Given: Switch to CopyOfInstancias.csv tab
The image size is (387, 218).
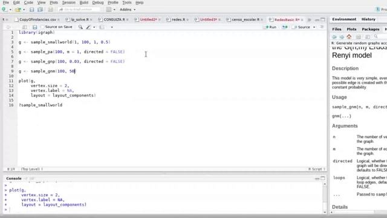Looking at the screenshot, I should pyautogui.click(x=37, y=19).
